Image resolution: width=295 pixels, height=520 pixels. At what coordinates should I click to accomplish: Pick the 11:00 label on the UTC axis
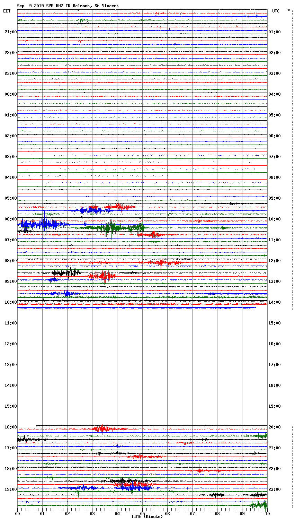pyautogui.click(x=275, y=240)
